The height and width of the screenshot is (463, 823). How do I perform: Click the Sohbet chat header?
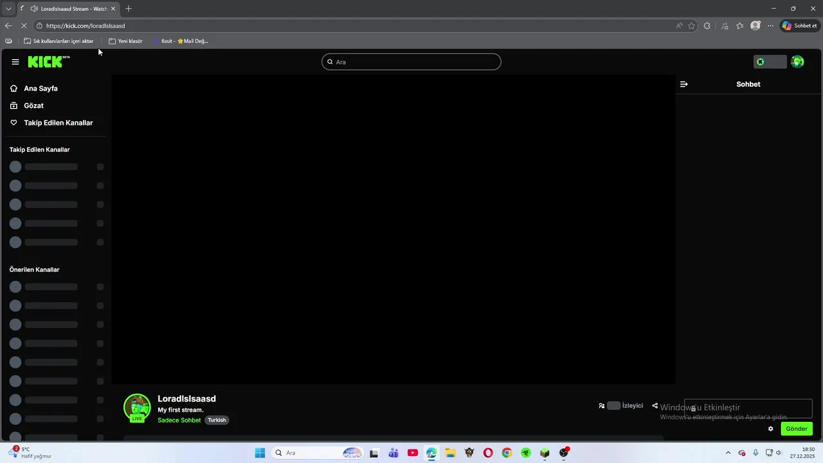coord(748,84)
